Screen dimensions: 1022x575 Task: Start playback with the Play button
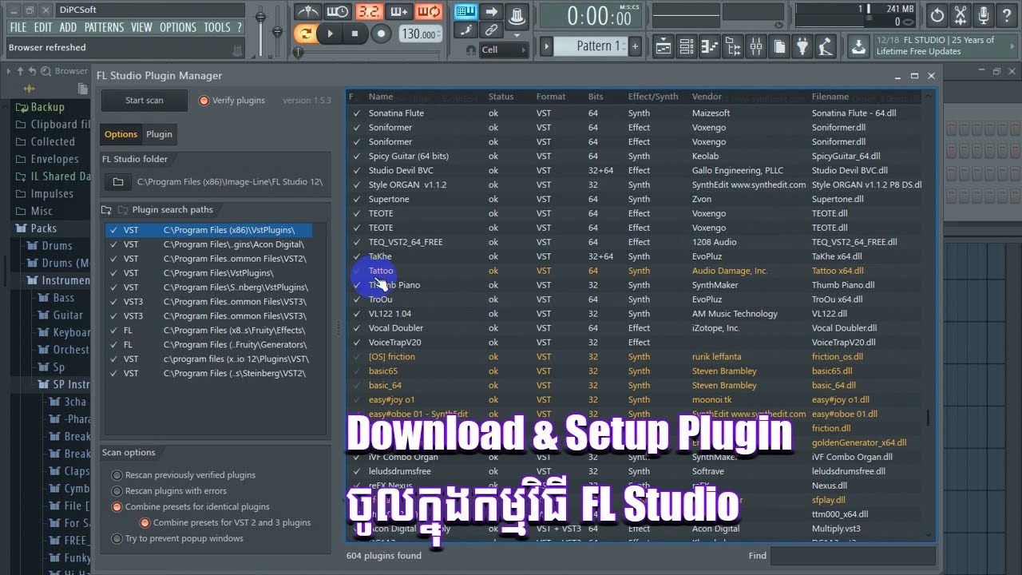click(329, 34)
